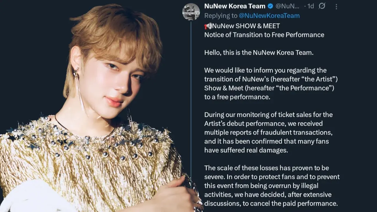Open the NuNew Korea Team profile avatar

[191, 12]
